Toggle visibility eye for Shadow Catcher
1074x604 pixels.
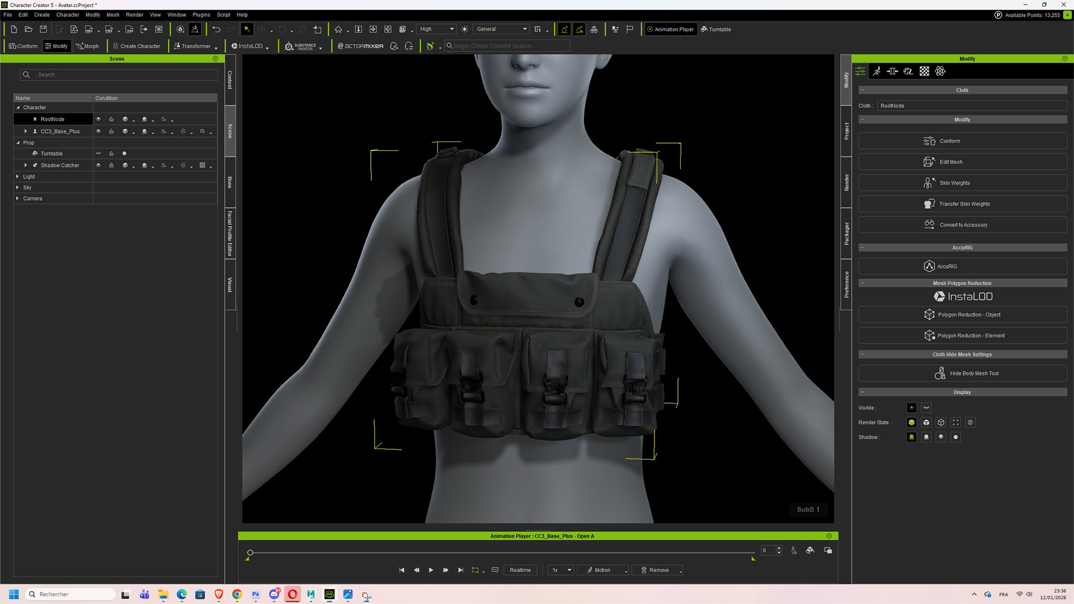click(x=98, y=165)
